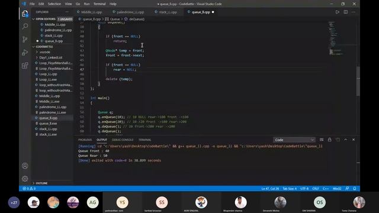The width and height of the screenshot is (379, 213).
Task: Change the C++ language mode
Action: pos(326,188)
